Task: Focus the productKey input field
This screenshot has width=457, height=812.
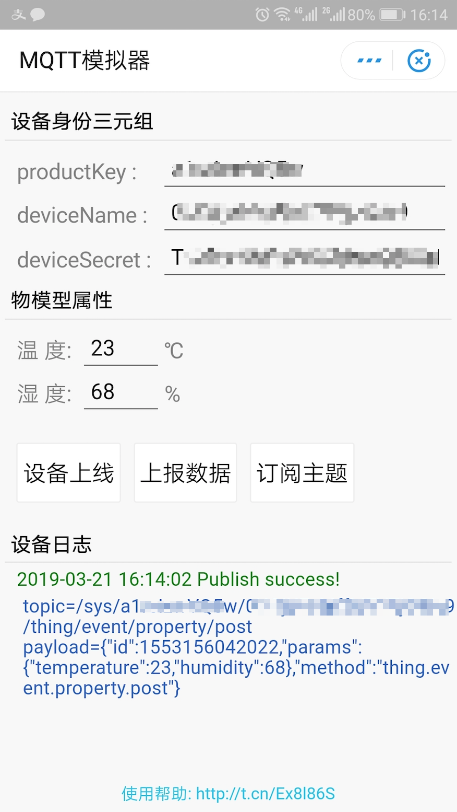Action: point(305,171)
